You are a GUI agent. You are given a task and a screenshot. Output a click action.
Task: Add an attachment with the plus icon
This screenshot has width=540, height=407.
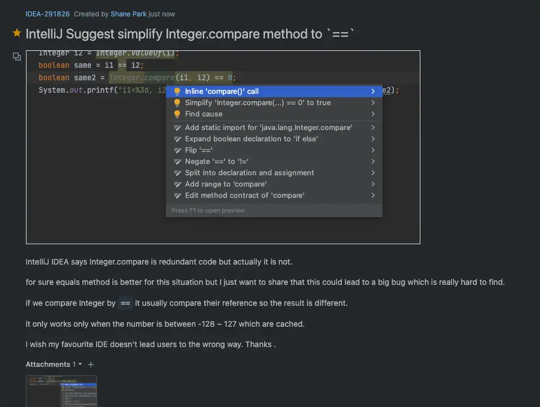click(x=91, y=365)
